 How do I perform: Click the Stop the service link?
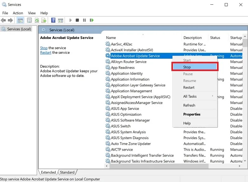44,48
